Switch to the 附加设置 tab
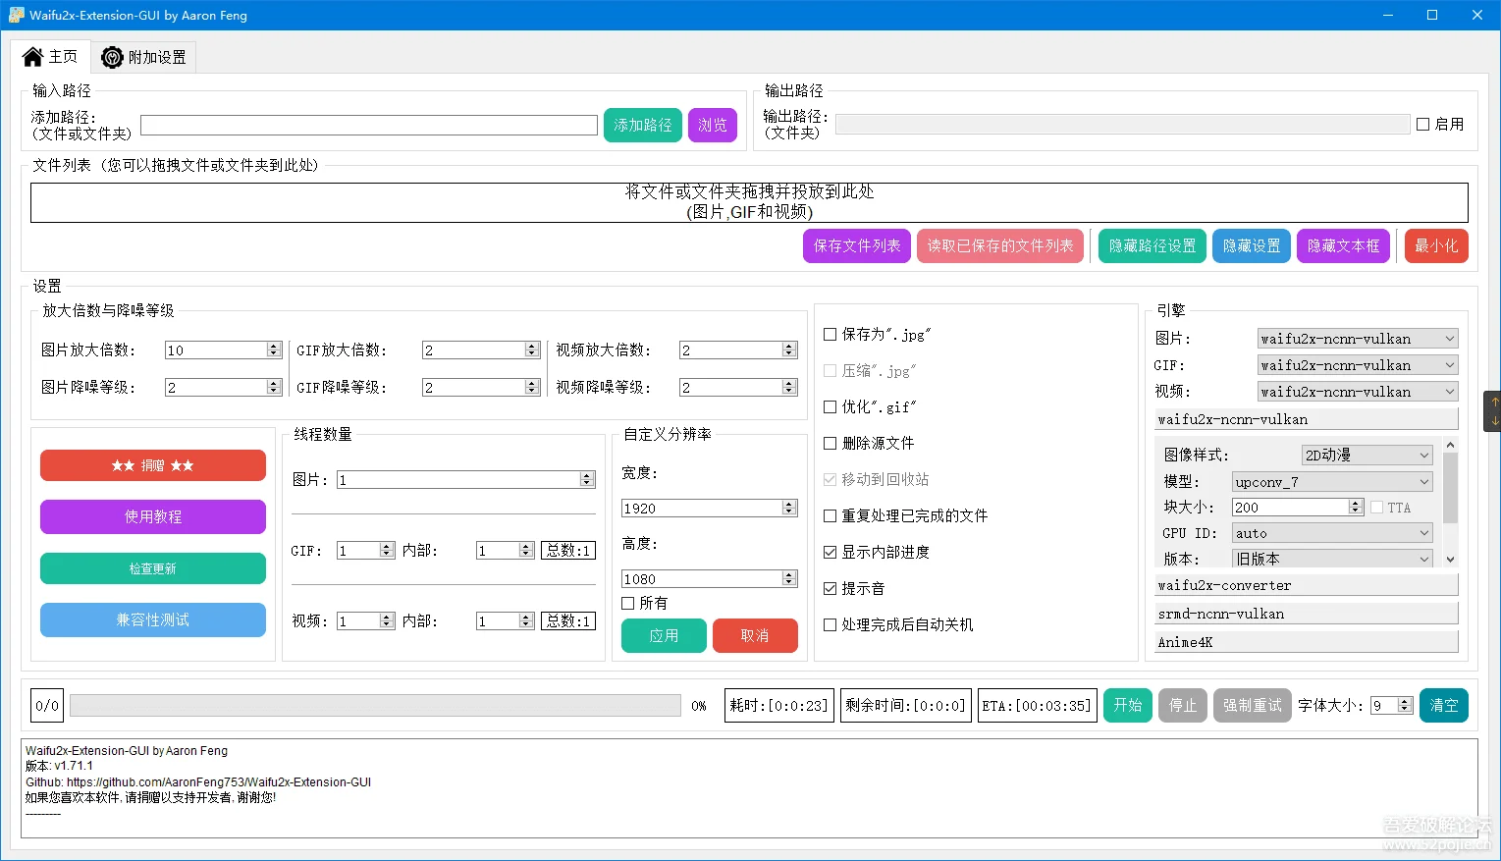This screenshot has width=1501, height=861. tap(143, 58)
